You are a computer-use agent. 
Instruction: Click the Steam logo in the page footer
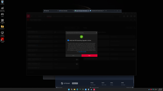tap(65, 83)
